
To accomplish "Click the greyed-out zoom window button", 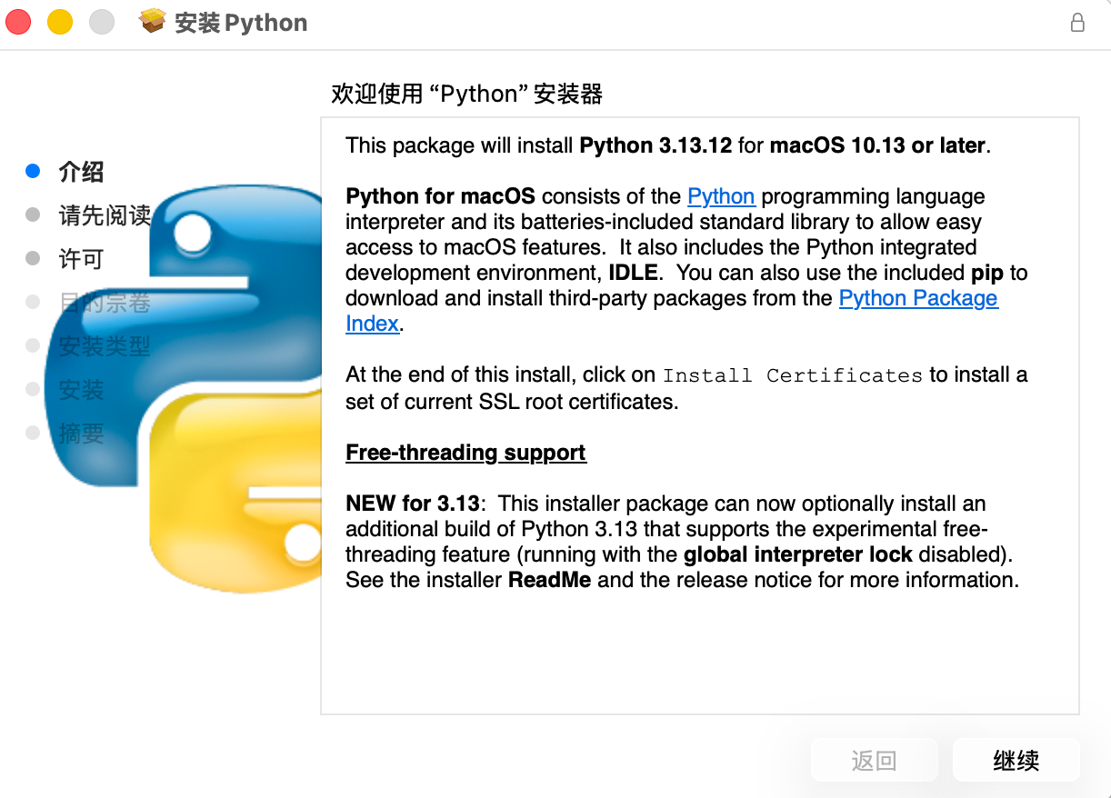I will (102, 23).
